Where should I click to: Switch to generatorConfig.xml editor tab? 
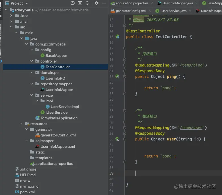pos(131,11)
